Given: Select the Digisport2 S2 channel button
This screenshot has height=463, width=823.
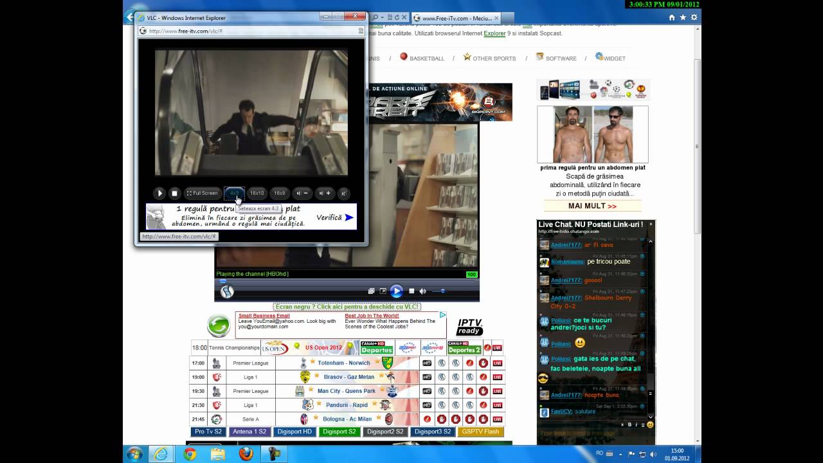Looking at the screenshot, I should click(x=385, y=431).
